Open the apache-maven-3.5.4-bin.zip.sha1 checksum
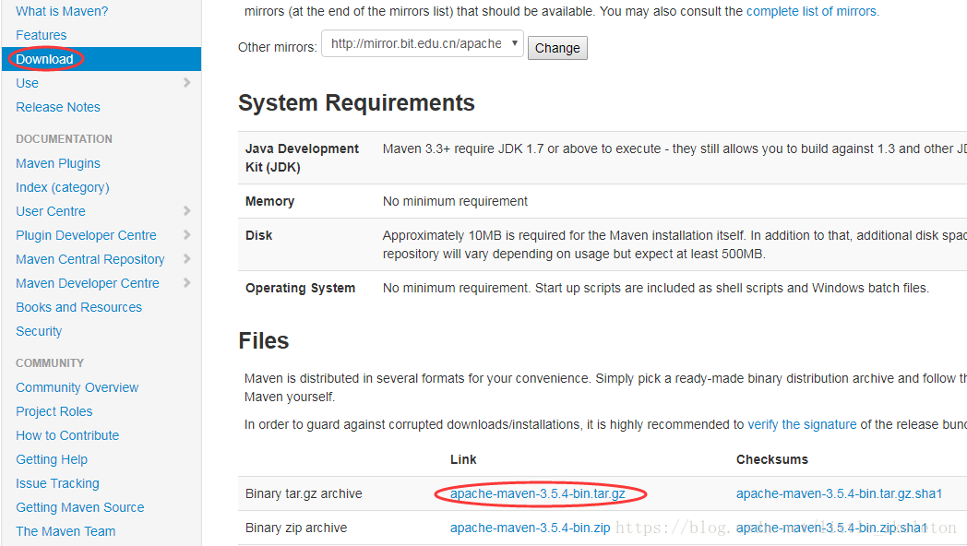This screenshot has width=967, height=546. click(831, 528)
